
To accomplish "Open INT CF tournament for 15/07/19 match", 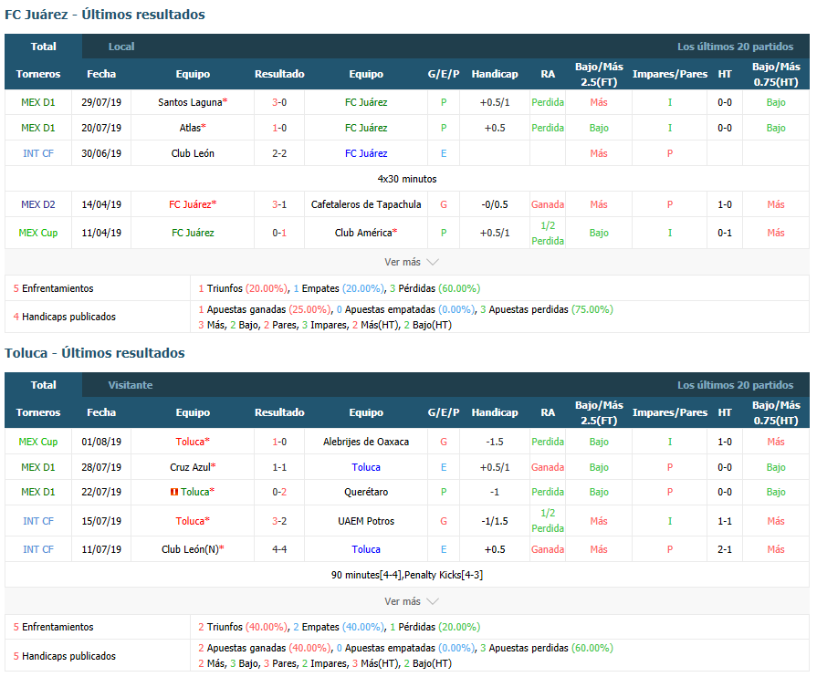I will coord(38,521).
